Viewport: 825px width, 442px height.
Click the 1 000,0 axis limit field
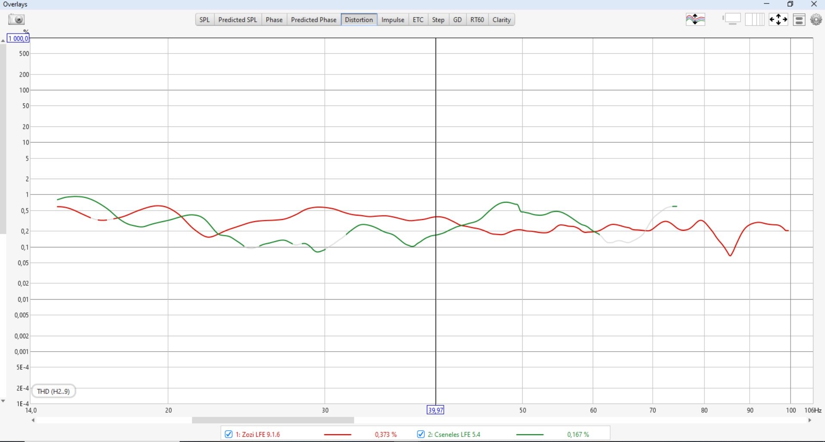[18, 38]
